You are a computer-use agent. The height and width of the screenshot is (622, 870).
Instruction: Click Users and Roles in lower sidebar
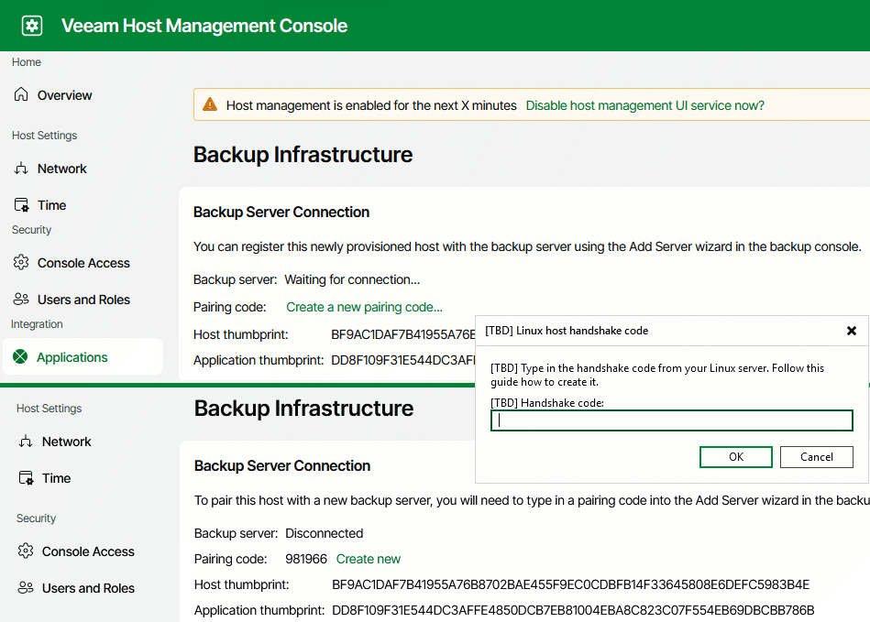click(26, 588)
